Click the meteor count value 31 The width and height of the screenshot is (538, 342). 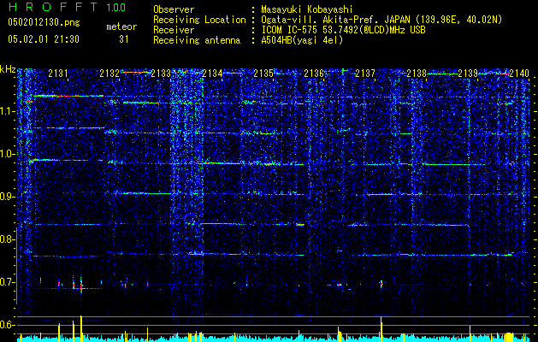[124, 39]
